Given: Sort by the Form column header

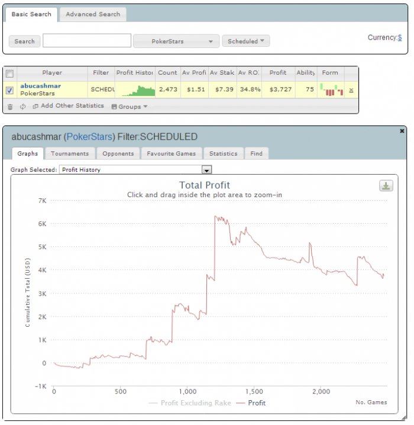Looking at the screenshot, I should tap(330, 73).
